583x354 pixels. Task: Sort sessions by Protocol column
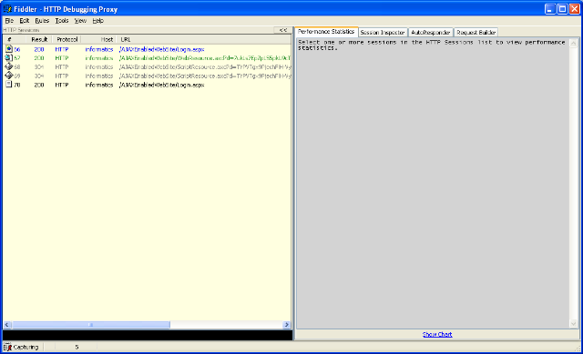[66, 39]
